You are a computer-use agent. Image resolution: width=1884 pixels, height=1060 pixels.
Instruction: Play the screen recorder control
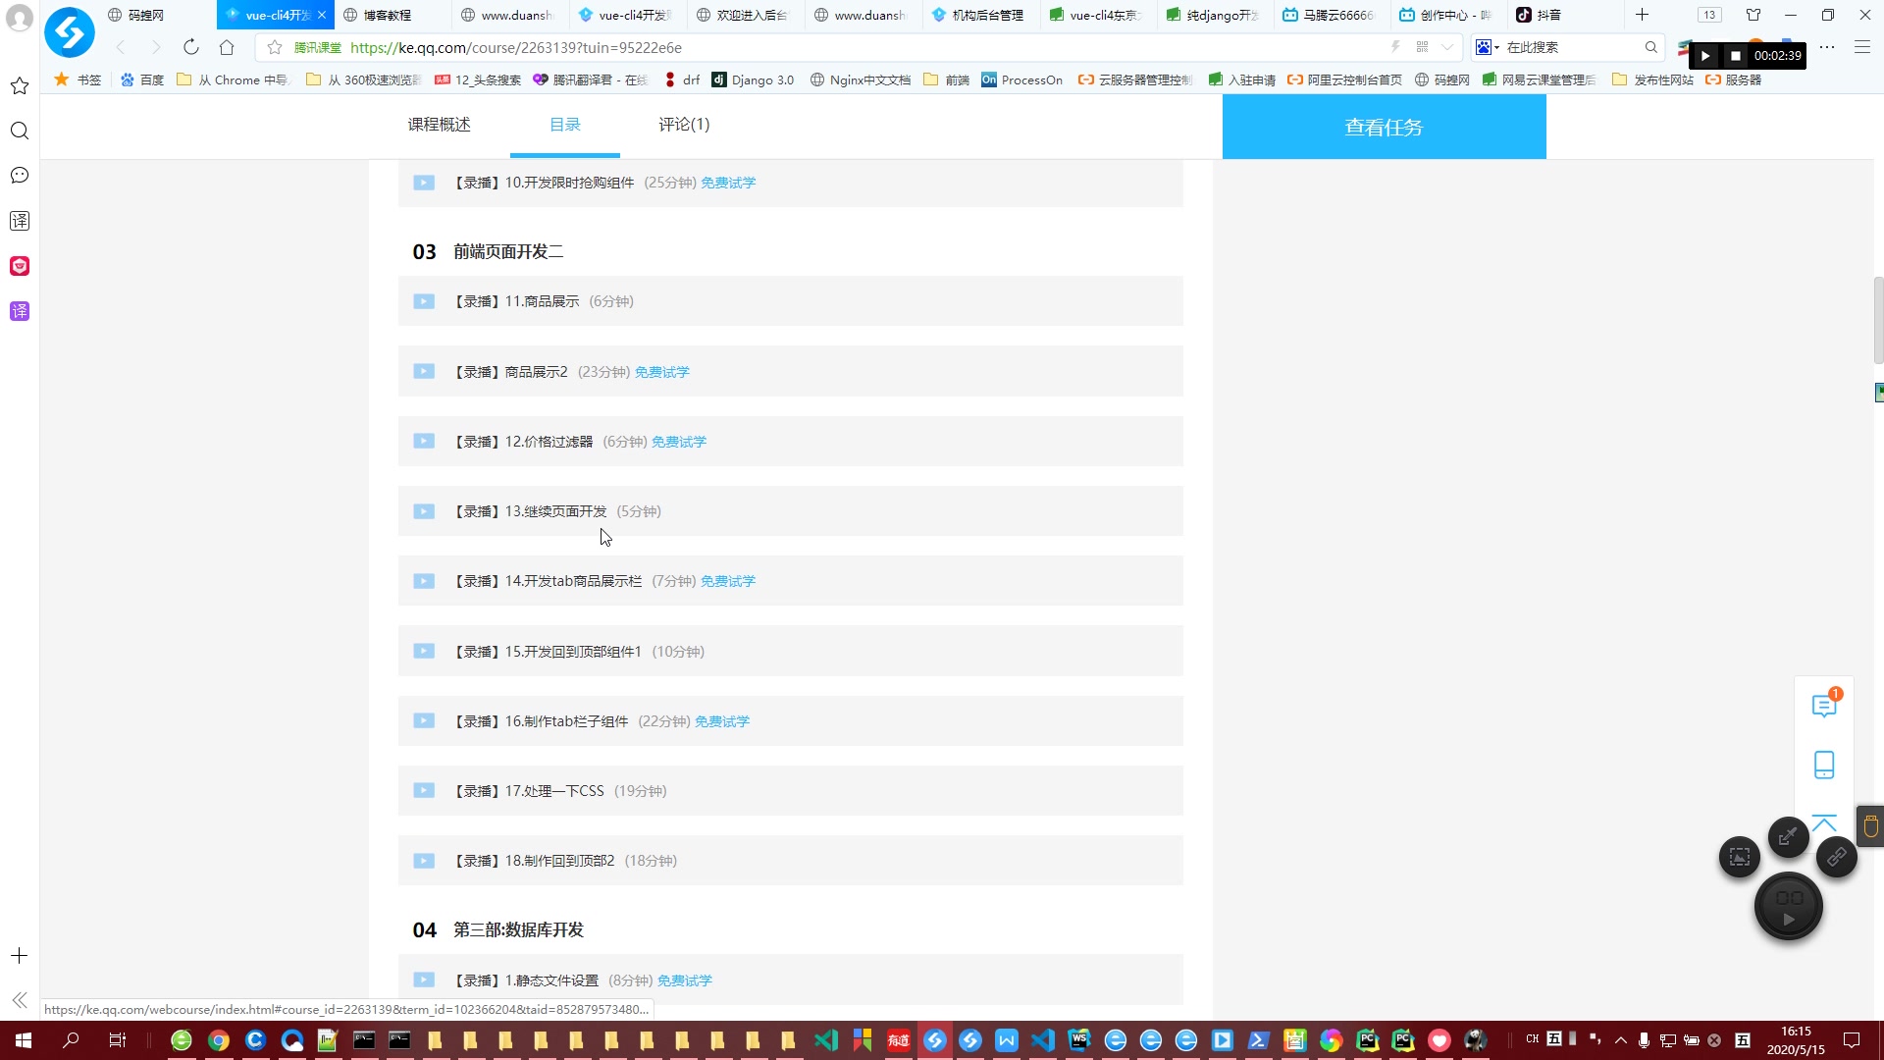click(1705, 56)
